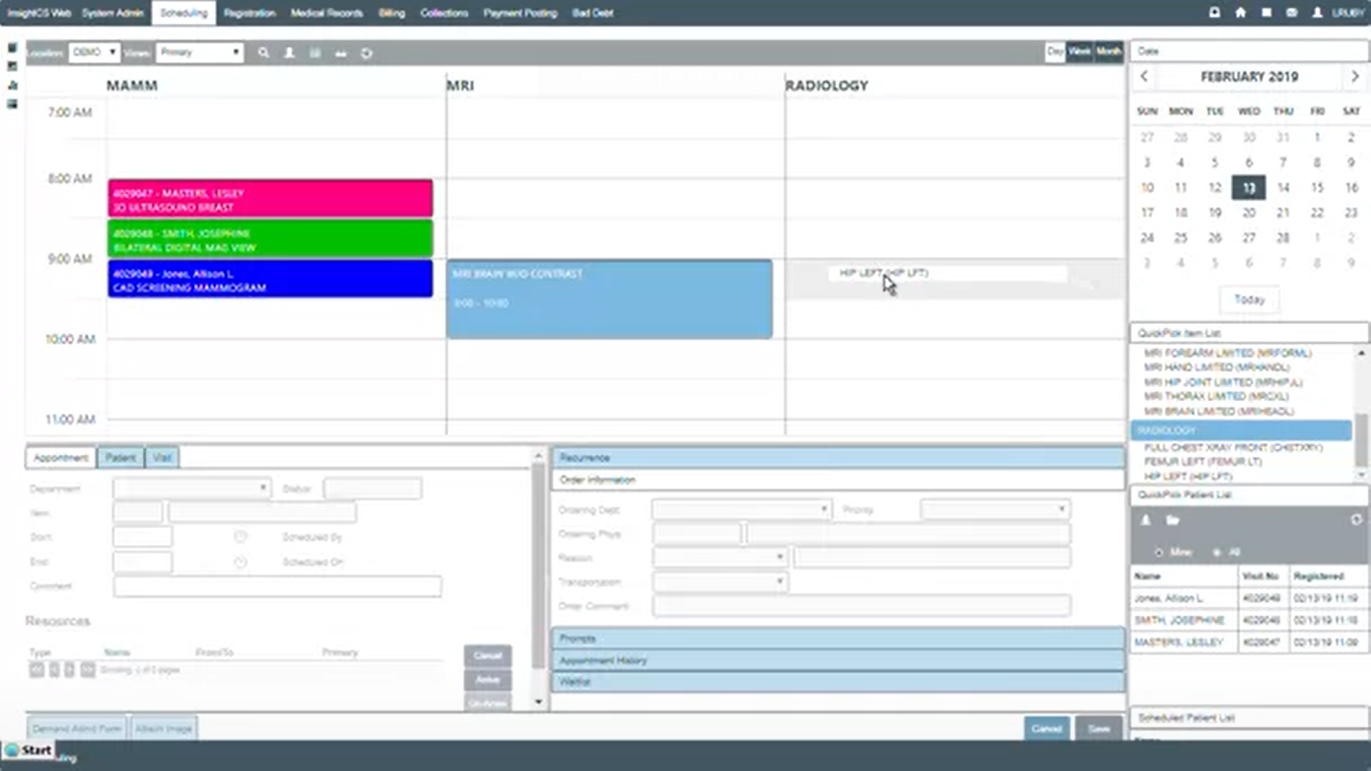Go to next month in calendar
Viewport: 1371px width, 771px height.
[1355, 76]
